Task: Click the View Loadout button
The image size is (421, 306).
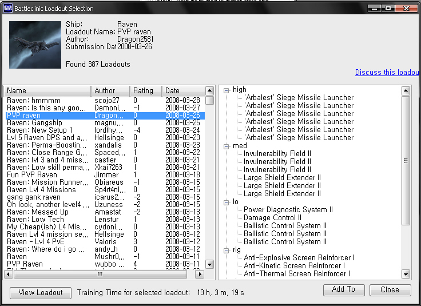Action: tap(41, 293)
